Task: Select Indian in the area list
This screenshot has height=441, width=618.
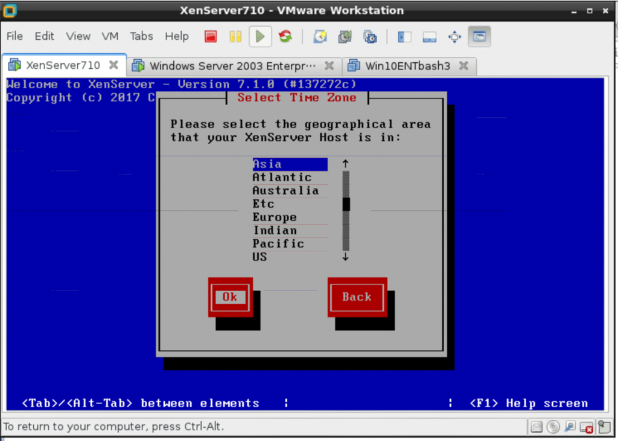Action: tap(290, 231)
